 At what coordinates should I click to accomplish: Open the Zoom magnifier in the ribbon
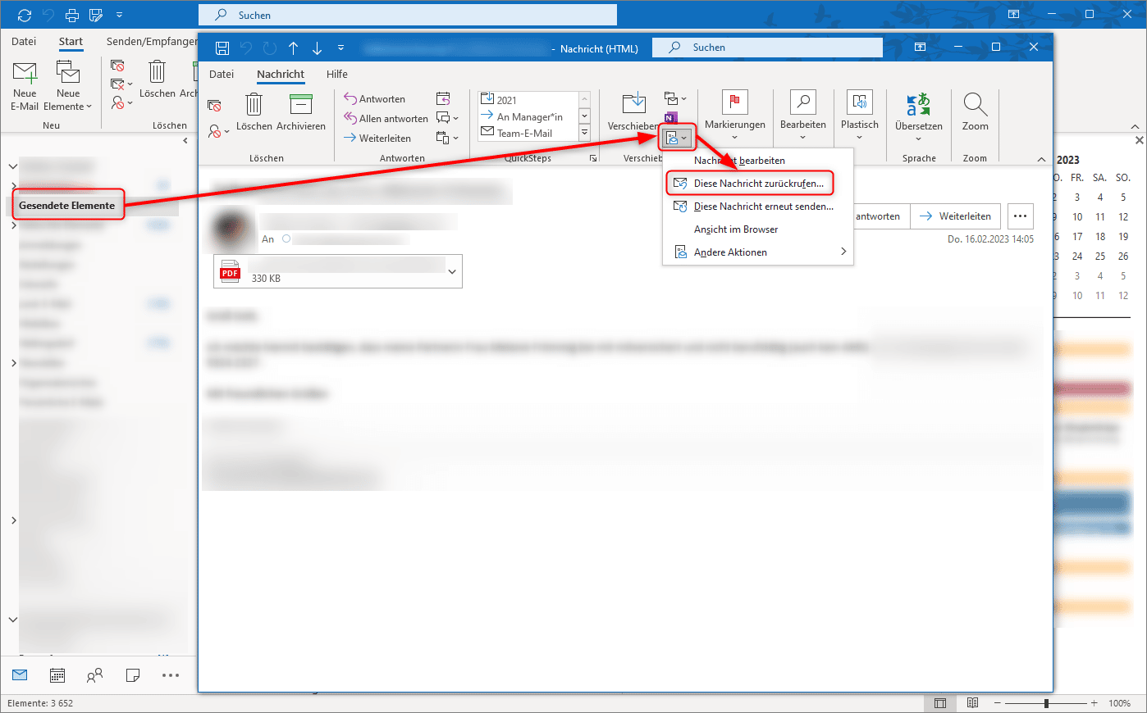pos(975,107)
